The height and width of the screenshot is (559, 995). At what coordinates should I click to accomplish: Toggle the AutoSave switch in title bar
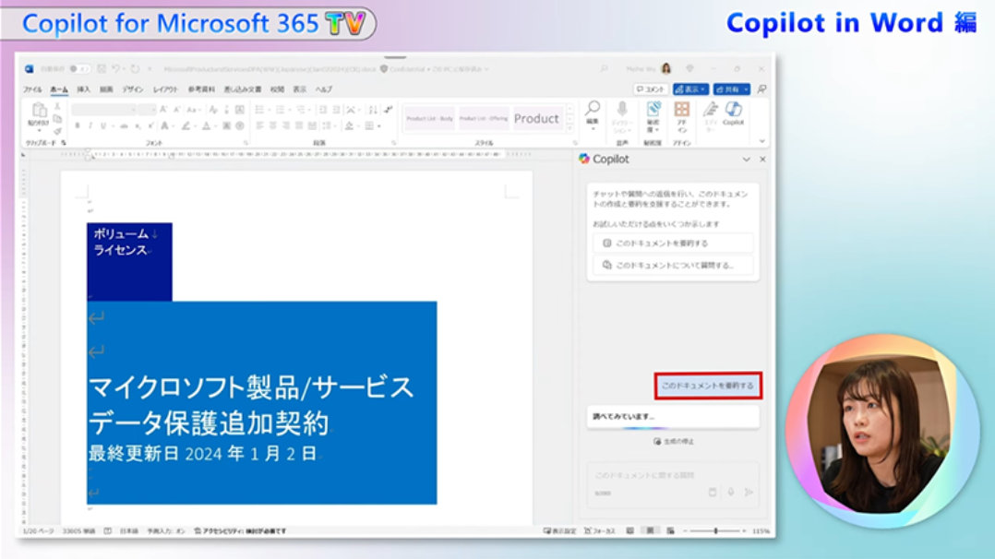coord(80,68)
